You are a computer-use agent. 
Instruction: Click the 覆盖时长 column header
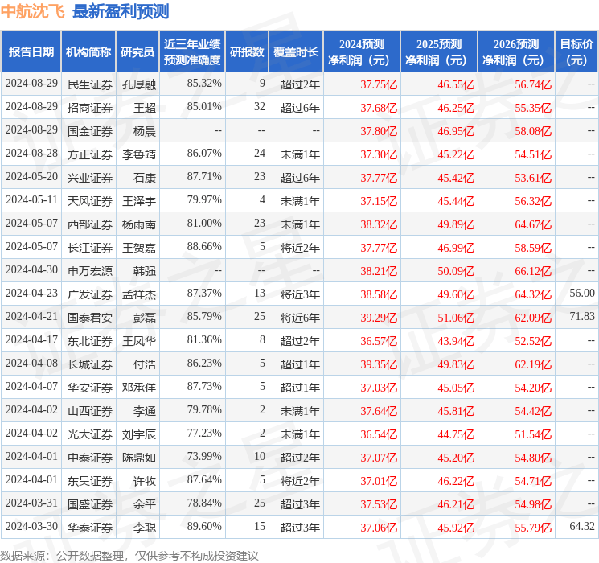[x=296, y=52]
